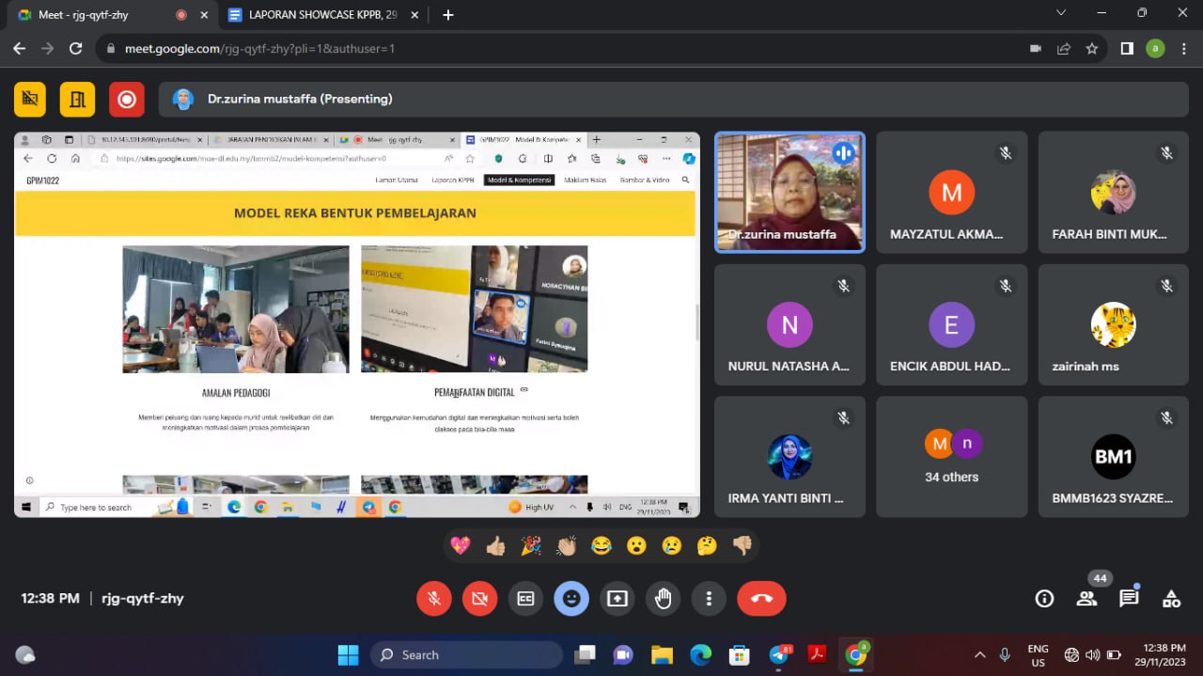
Task: Bookmark this page with star icon
Action: (1091, 49)
